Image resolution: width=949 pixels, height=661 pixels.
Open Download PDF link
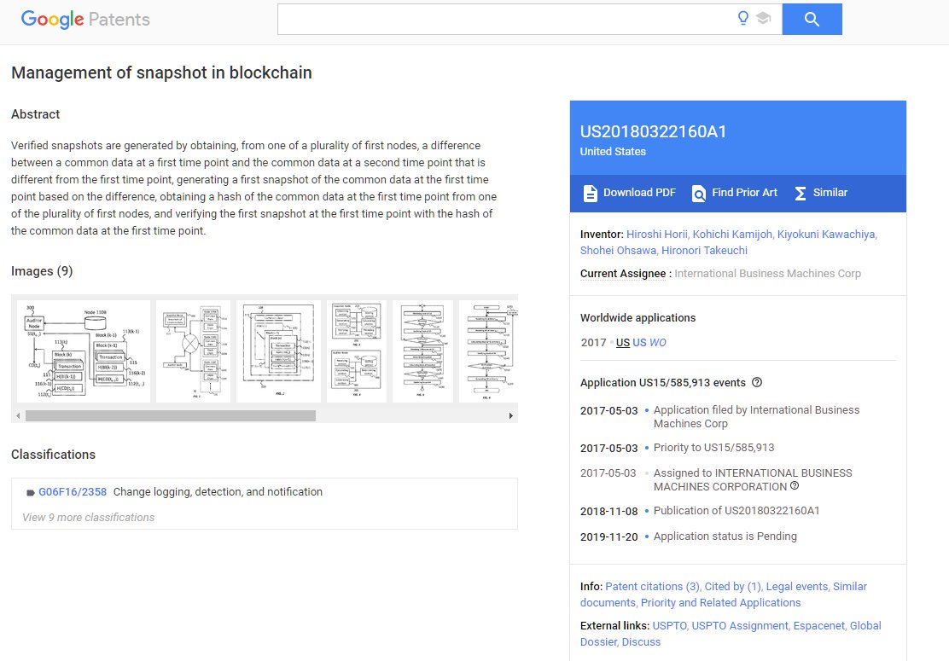pos(639,192)
